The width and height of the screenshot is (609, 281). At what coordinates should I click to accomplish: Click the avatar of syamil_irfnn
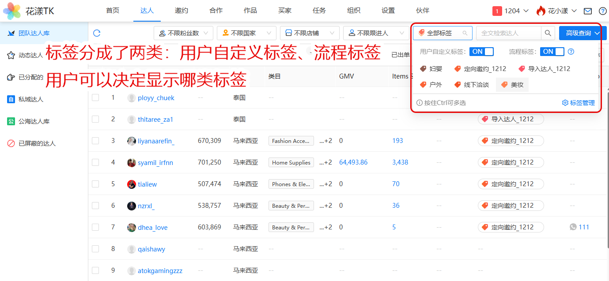click(x=132, y=163)
